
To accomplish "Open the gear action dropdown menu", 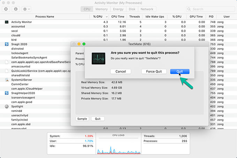I will pos(26,9).
